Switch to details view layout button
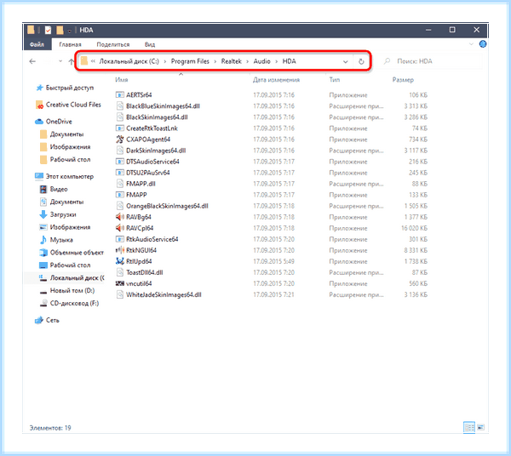The image size is (511, 456). [x=469, y=427]
